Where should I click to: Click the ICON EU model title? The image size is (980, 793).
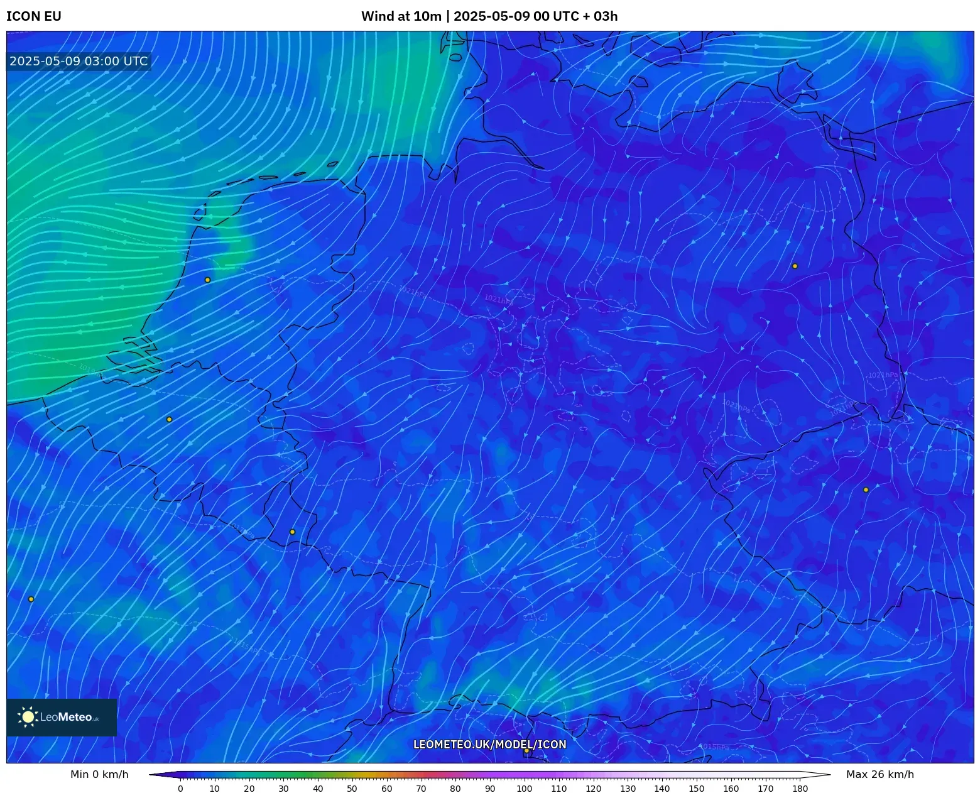[x=34, y=16]
